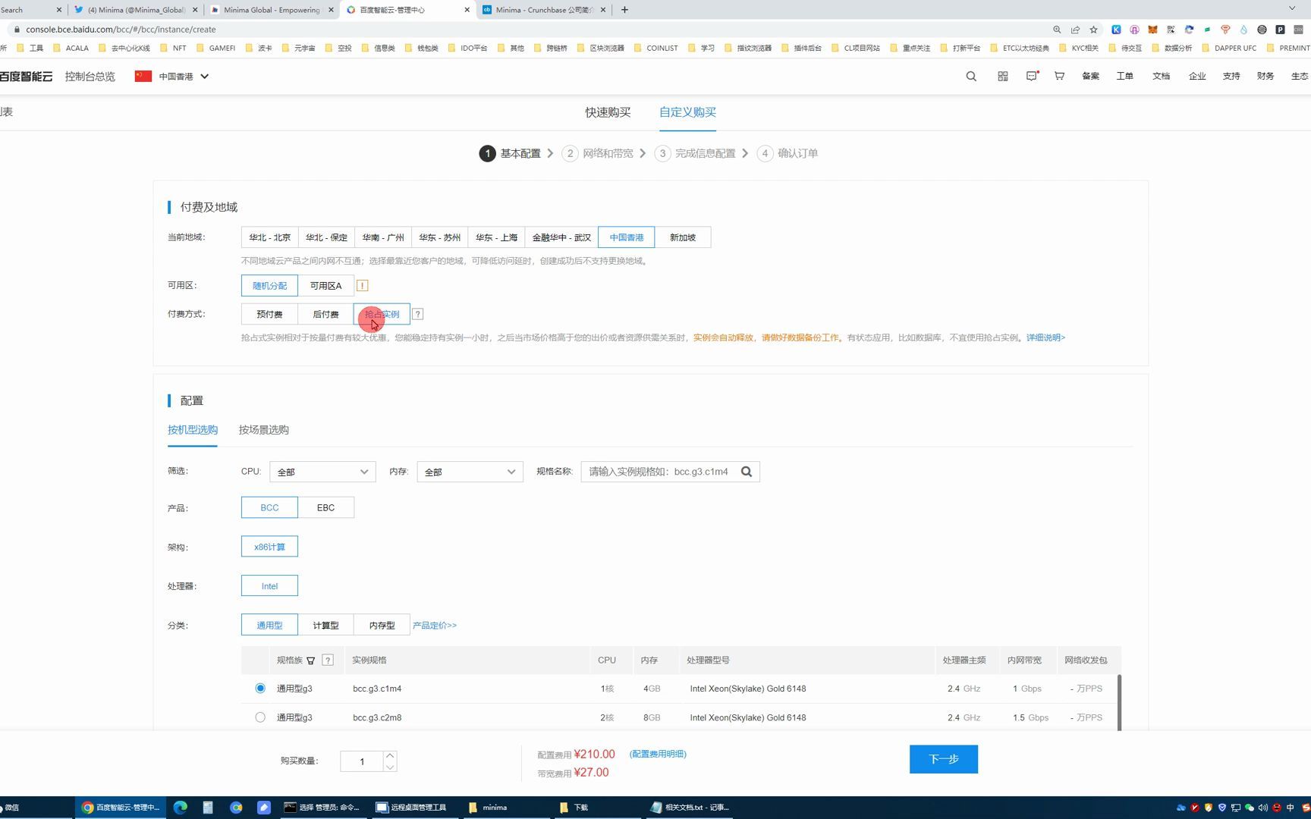
Task: Switch to 按机型选购 tab
Action: [x=193, y=430]
